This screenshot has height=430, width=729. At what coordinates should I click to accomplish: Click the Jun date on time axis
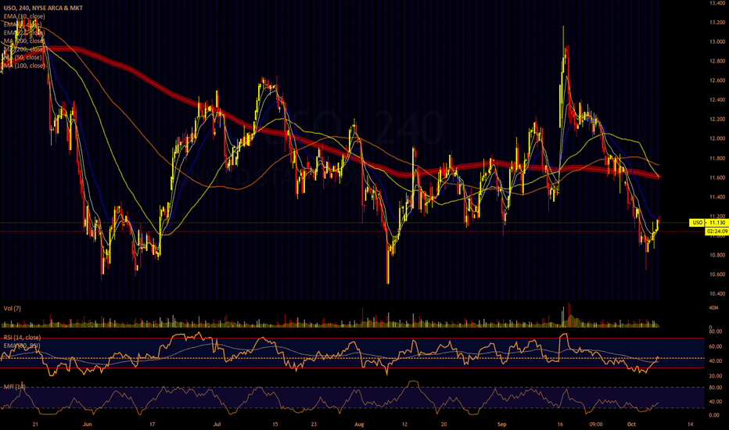coord(87,424)
